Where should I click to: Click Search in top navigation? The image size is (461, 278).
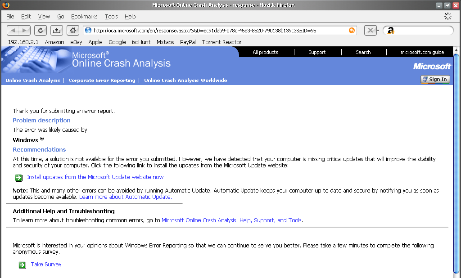point(363,52)
